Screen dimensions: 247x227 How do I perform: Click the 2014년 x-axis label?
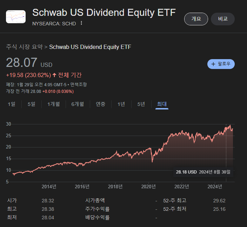(x=49, y=187)
